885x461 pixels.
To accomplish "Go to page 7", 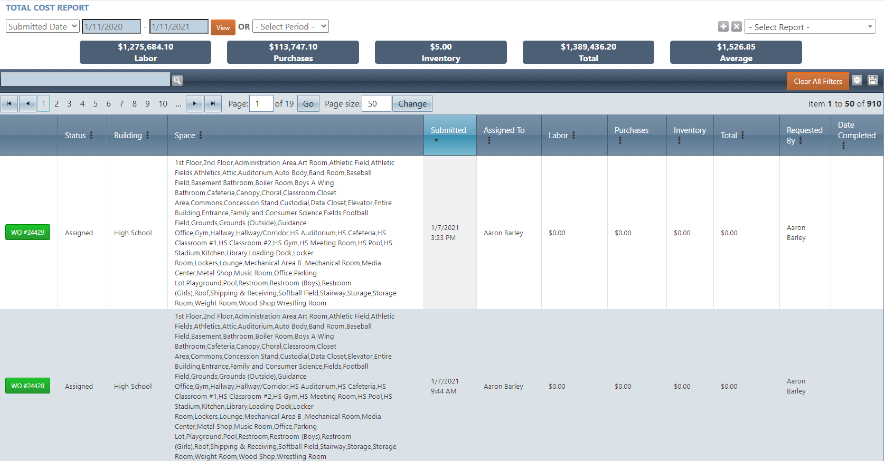I will (121, 104).
